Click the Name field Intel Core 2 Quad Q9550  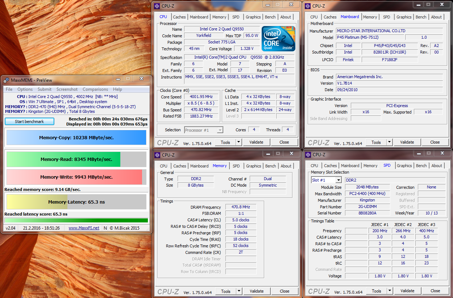(222, 29)
